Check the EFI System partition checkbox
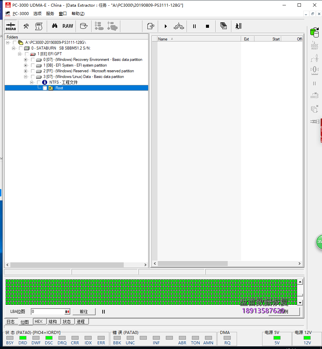The height and width of the screenshot is (349, 322). tap(33, 65)
